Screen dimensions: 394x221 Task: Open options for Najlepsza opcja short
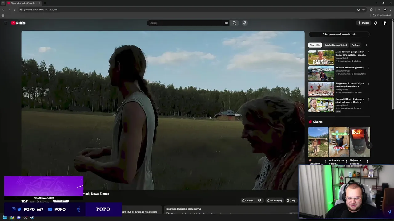(x=367, y=161)
